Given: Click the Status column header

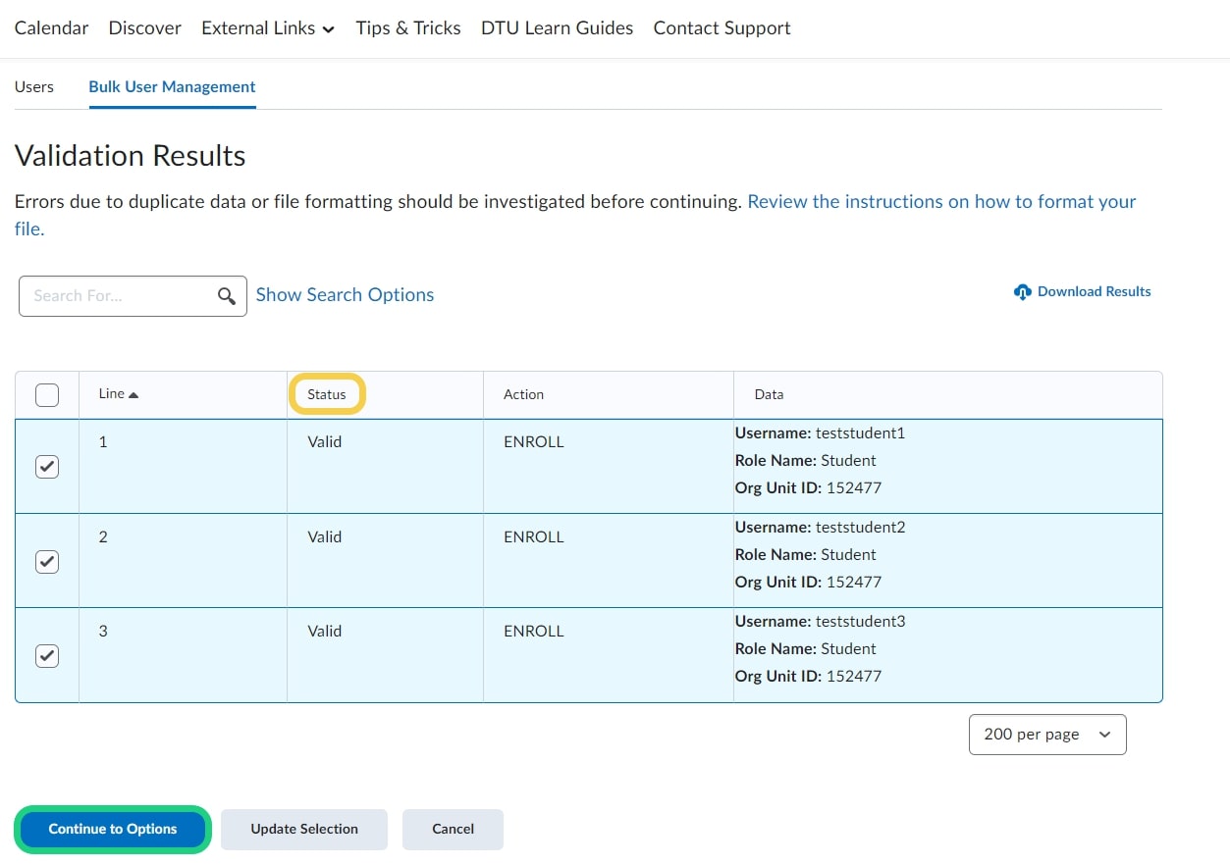Looking at the screenshot, I should (327, 394).
